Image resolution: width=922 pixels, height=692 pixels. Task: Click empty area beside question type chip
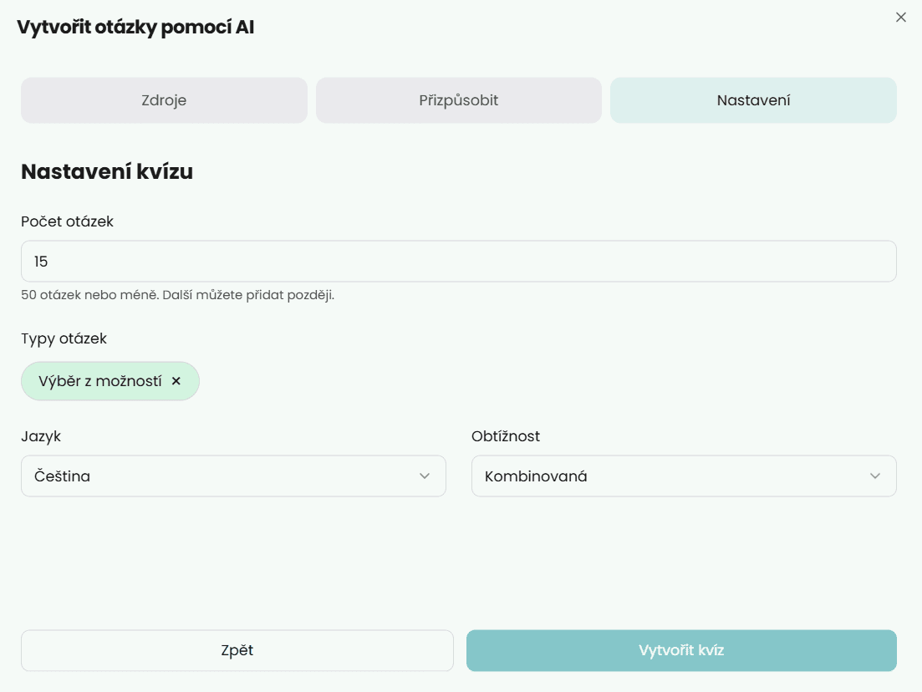click(x=502, y=381)
